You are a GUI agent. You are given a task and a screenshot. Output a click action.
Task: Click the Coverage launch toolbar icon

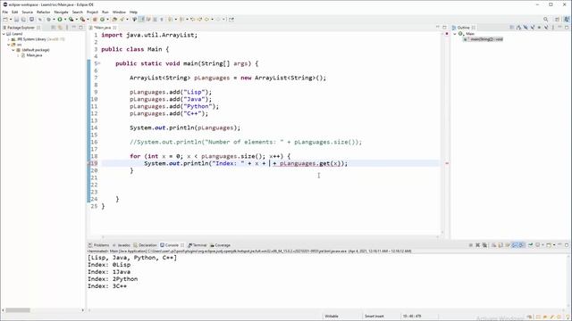pos(71,20)
